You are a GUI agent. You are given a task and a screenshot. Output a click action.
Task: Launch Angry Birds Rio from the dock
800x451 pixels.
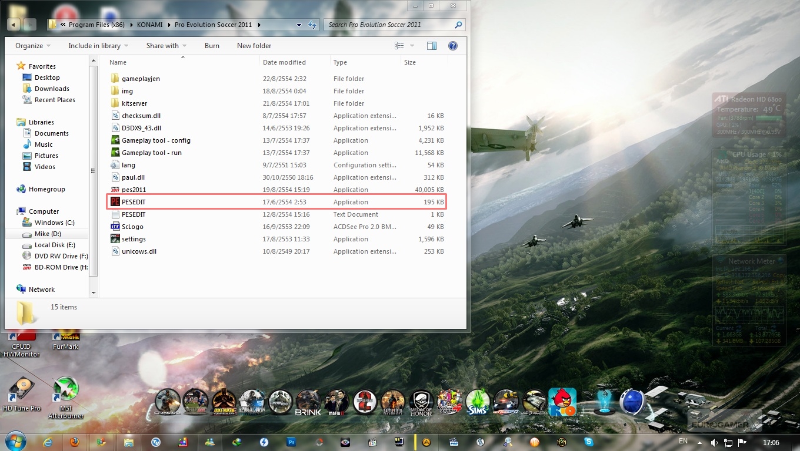tap(562, 402)
